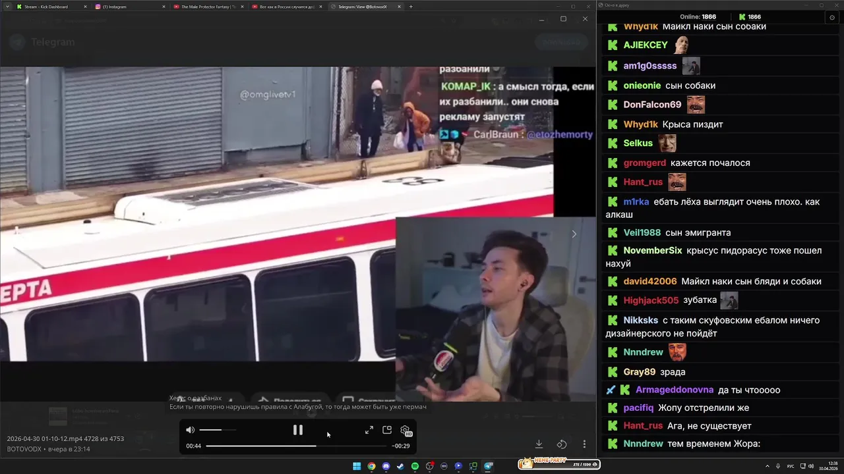Open Discord from taskbar
The image size is (844, 474).
[x=386, y=466]
